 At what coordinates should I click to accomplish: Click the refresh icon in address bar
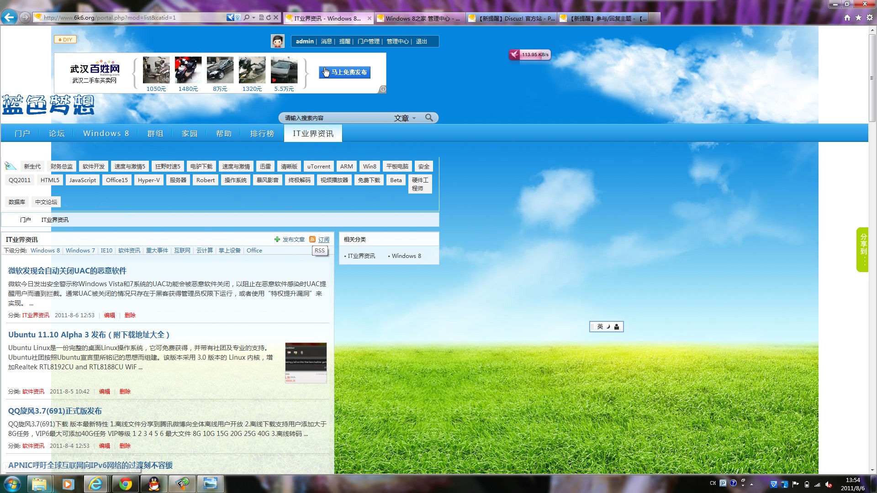269,17
